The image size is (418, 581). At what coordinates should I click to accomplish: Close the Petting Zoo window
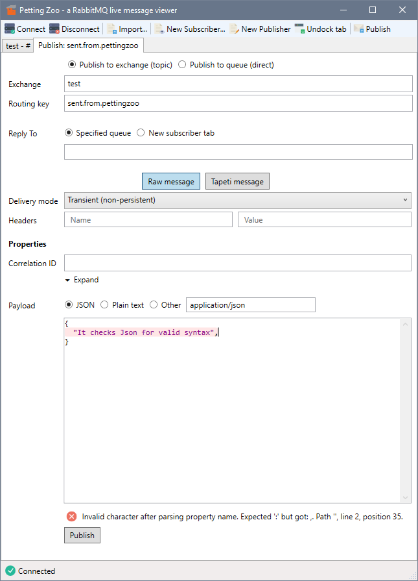point(402,10)
